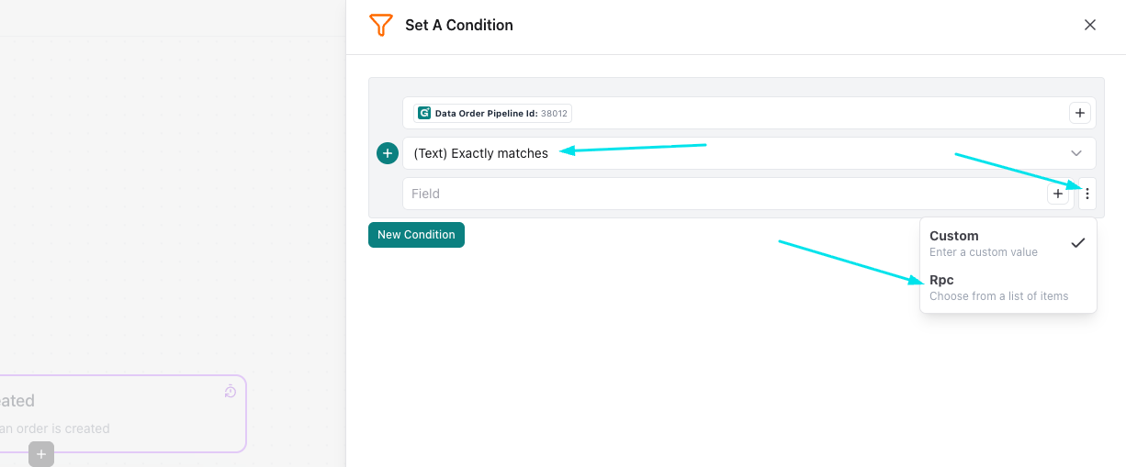Click the Data Order Pipeline Id chip icon
Screen dimensions: 1126x467
tap(424, 114)
